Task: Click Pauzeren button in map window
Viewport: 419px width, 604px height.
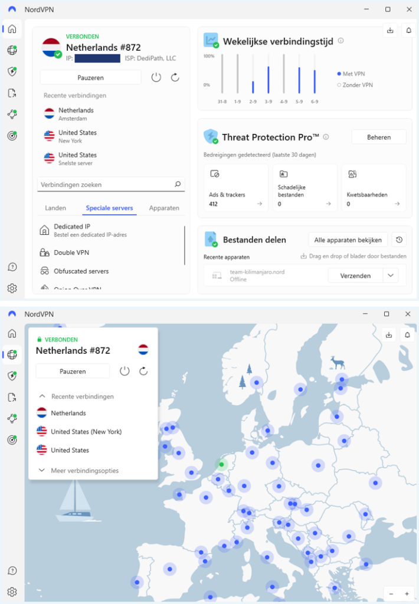Action: tap(73, 372)
